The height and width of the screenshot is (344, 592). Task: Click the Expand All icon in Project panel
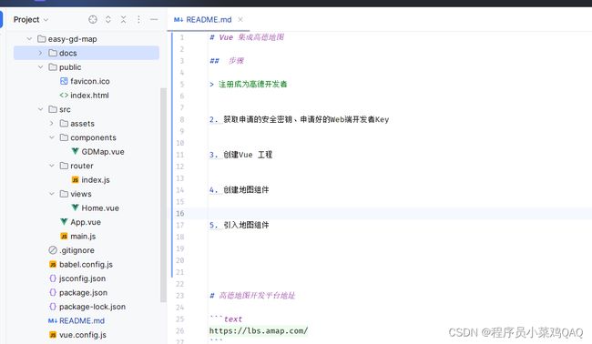click(x=108, y=19)
